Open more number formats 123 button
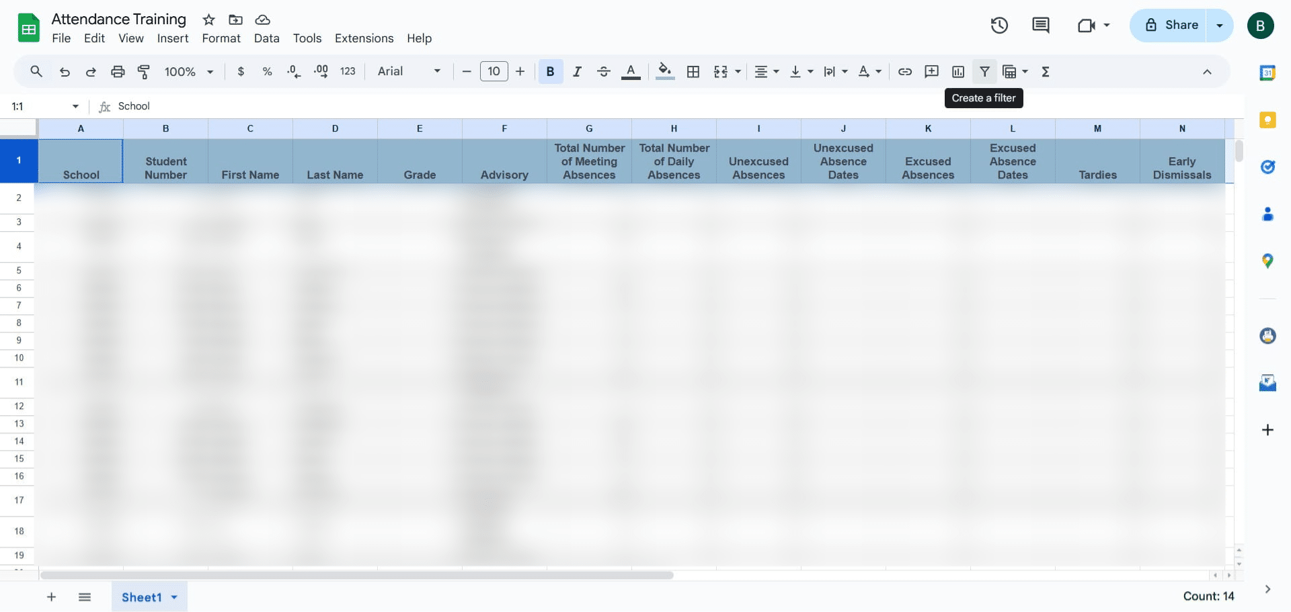1291x612 pixels. (x=348, y=71)
